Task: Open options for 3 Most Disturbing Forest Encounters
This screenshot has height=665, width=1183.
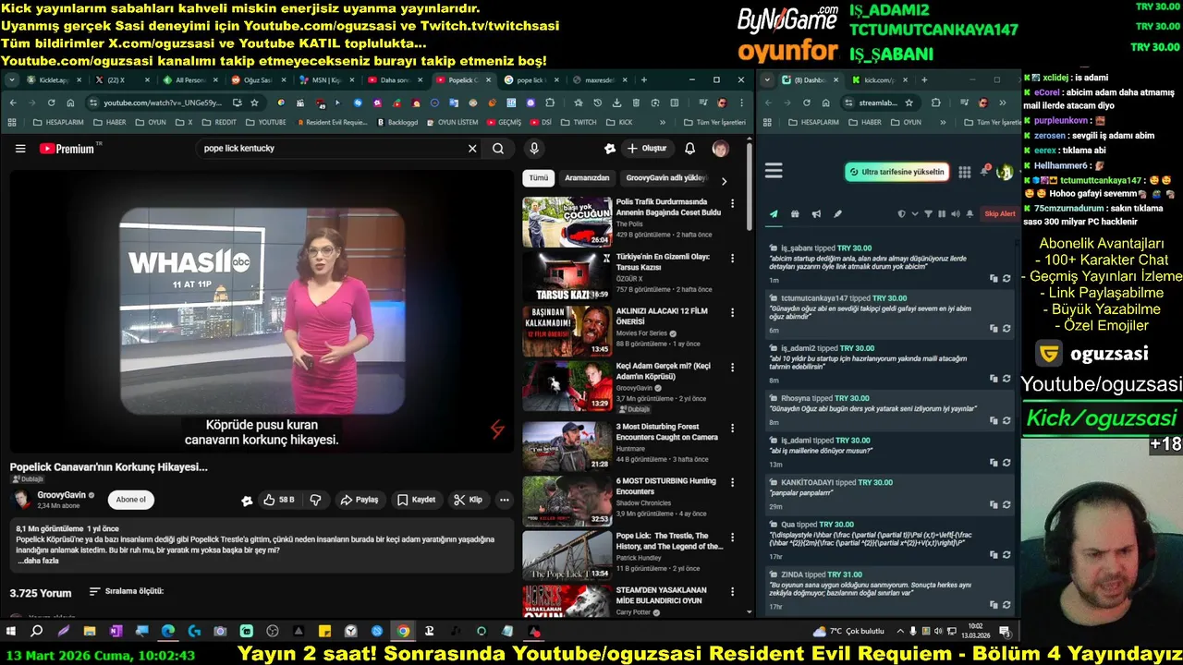Action: click(733, 429)
